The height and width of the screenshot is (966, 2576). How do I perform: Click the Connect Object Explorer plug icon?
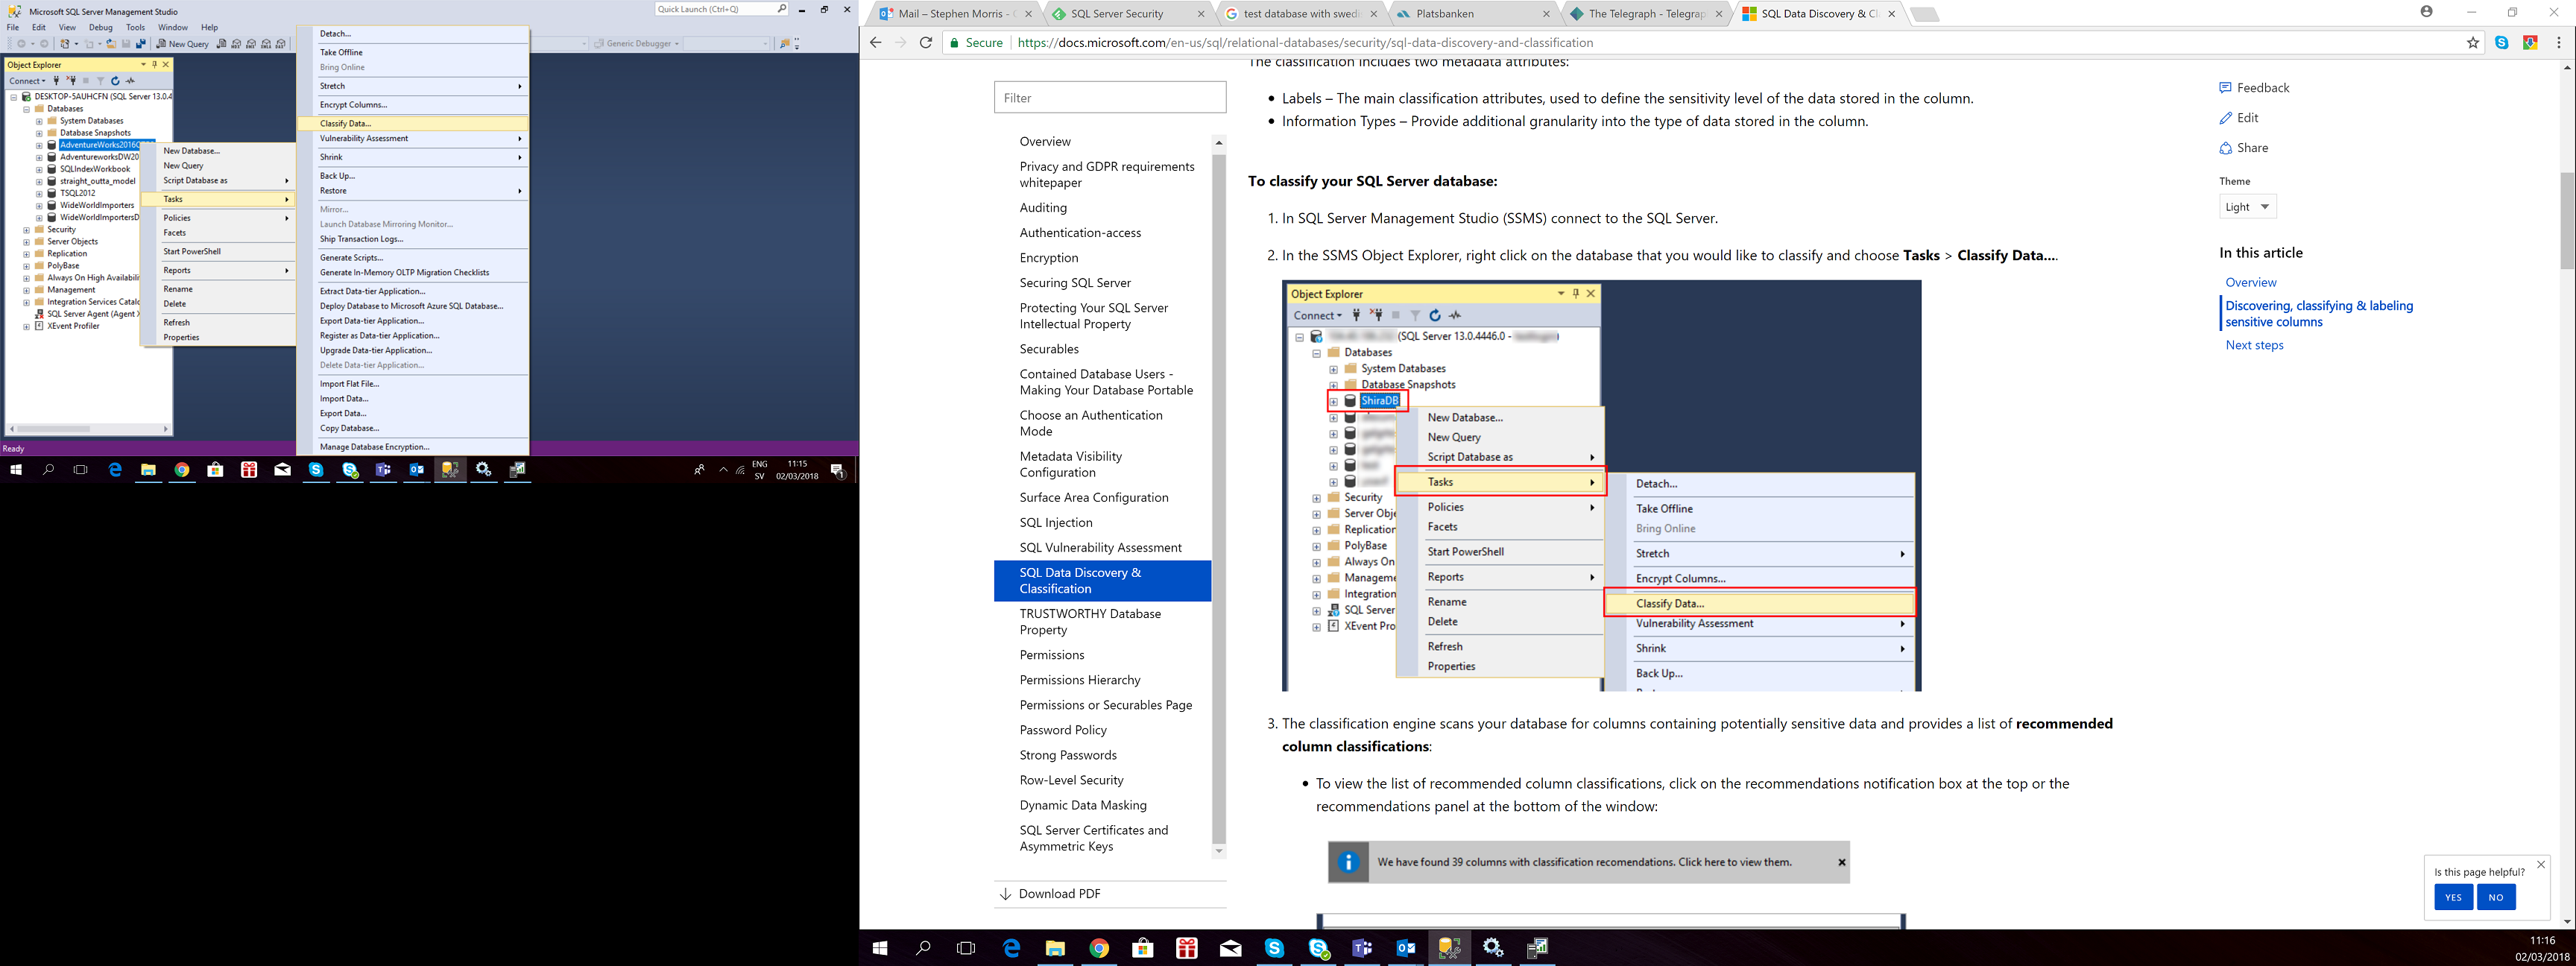tap(56, 81)
